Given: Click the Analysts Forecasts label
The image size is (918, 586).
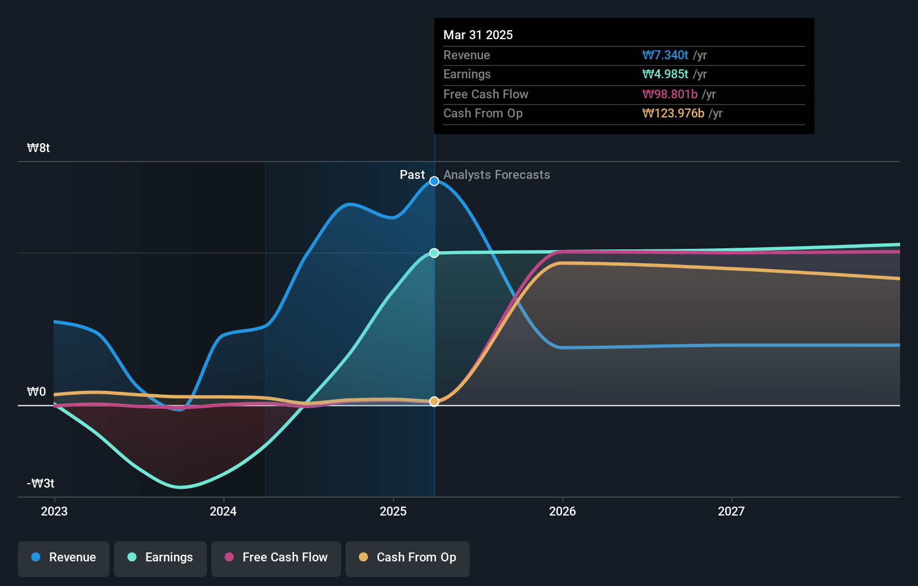Looking at the screenshot, I should (x=496, y=175).
